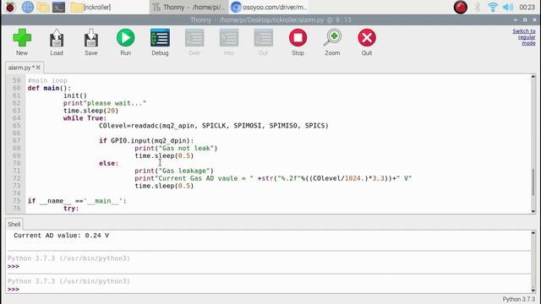Click the 'if GPIO.input(mq2_dpin):' line
Image resolution: width=541 pixels, height=304 pixels.
[146, 141]
